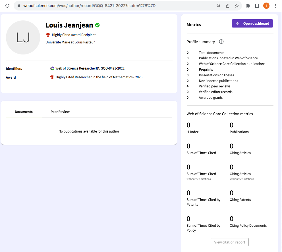Viewport: 282px width, 252px height.
Task: Click the green verified checkmark badge
Action: 98,25
